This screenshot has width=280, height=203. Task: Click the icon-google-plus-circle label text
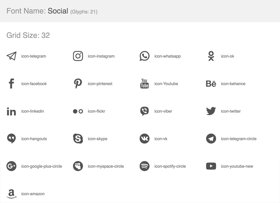[x=42, y=166]
